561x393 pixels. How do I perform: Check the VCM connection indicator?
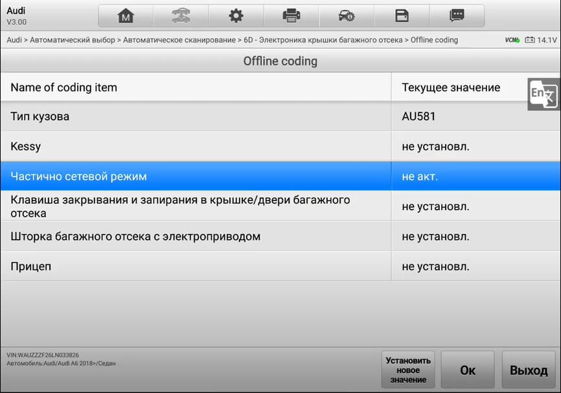tap(512, 40)
